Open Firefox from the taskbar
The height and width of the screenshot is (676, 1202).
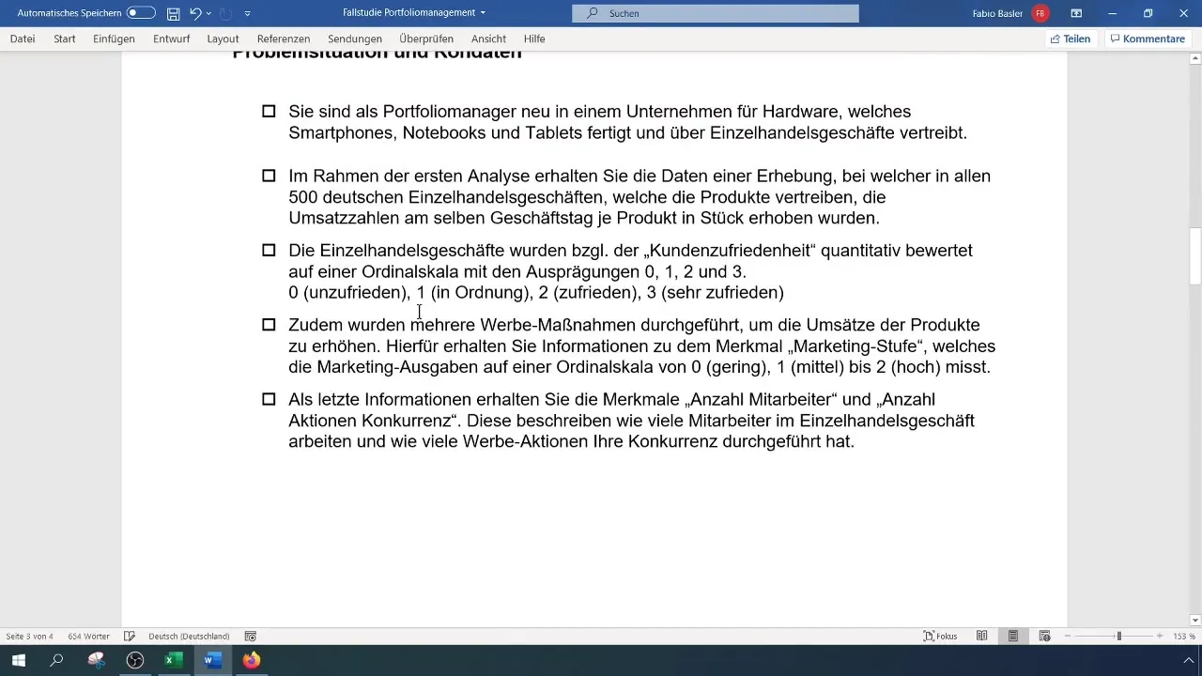251,660
